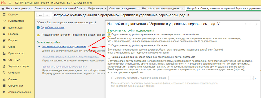
Task: Enable Загрузить параметры подключения из файла checkbox
Action: pos(113,78)
